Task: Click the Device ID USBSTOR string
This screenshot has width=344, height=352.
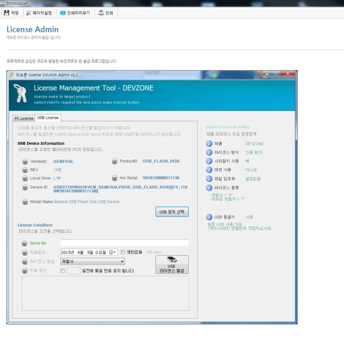Action: [x=120, y=189]
